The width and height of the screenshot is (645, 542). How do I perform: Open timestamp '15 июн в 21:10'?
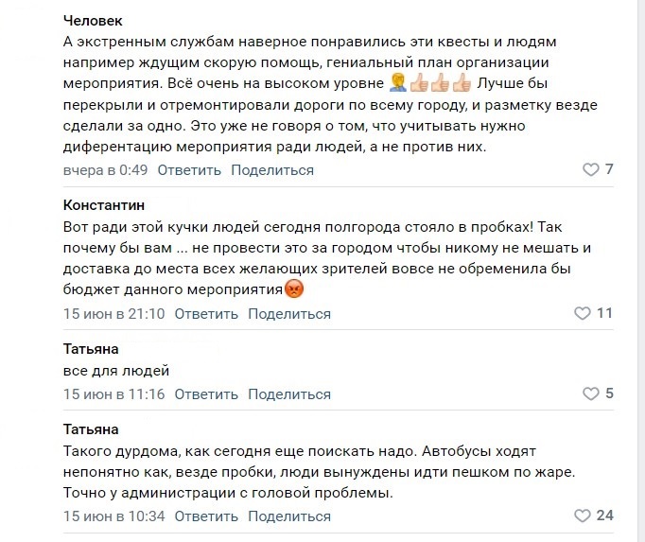tap(114, 314)
